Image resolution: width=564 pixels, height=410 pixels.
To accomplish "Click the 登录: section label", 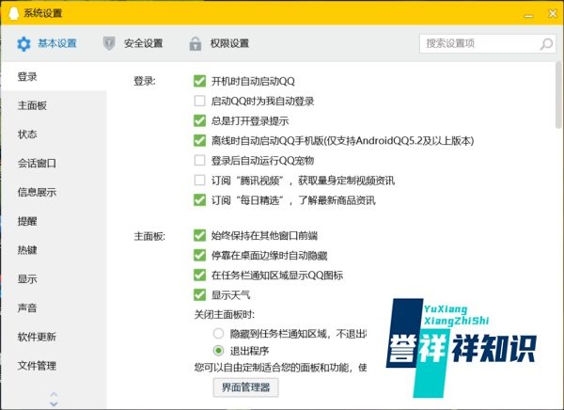I will pos(145,81).
